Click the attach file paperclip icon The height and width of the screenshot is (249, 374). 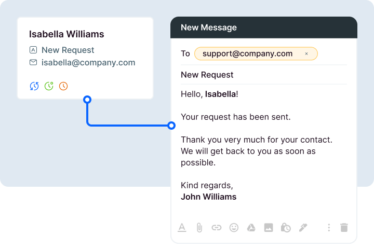[x=199, y=227]
